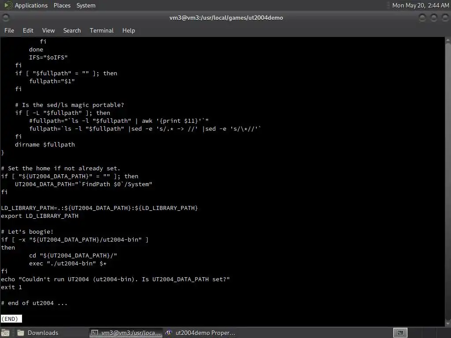The width and height of the screenshot is (451, 338).
Task: Click the fullpath="$1" line
Action: click(x=52, y=81)
